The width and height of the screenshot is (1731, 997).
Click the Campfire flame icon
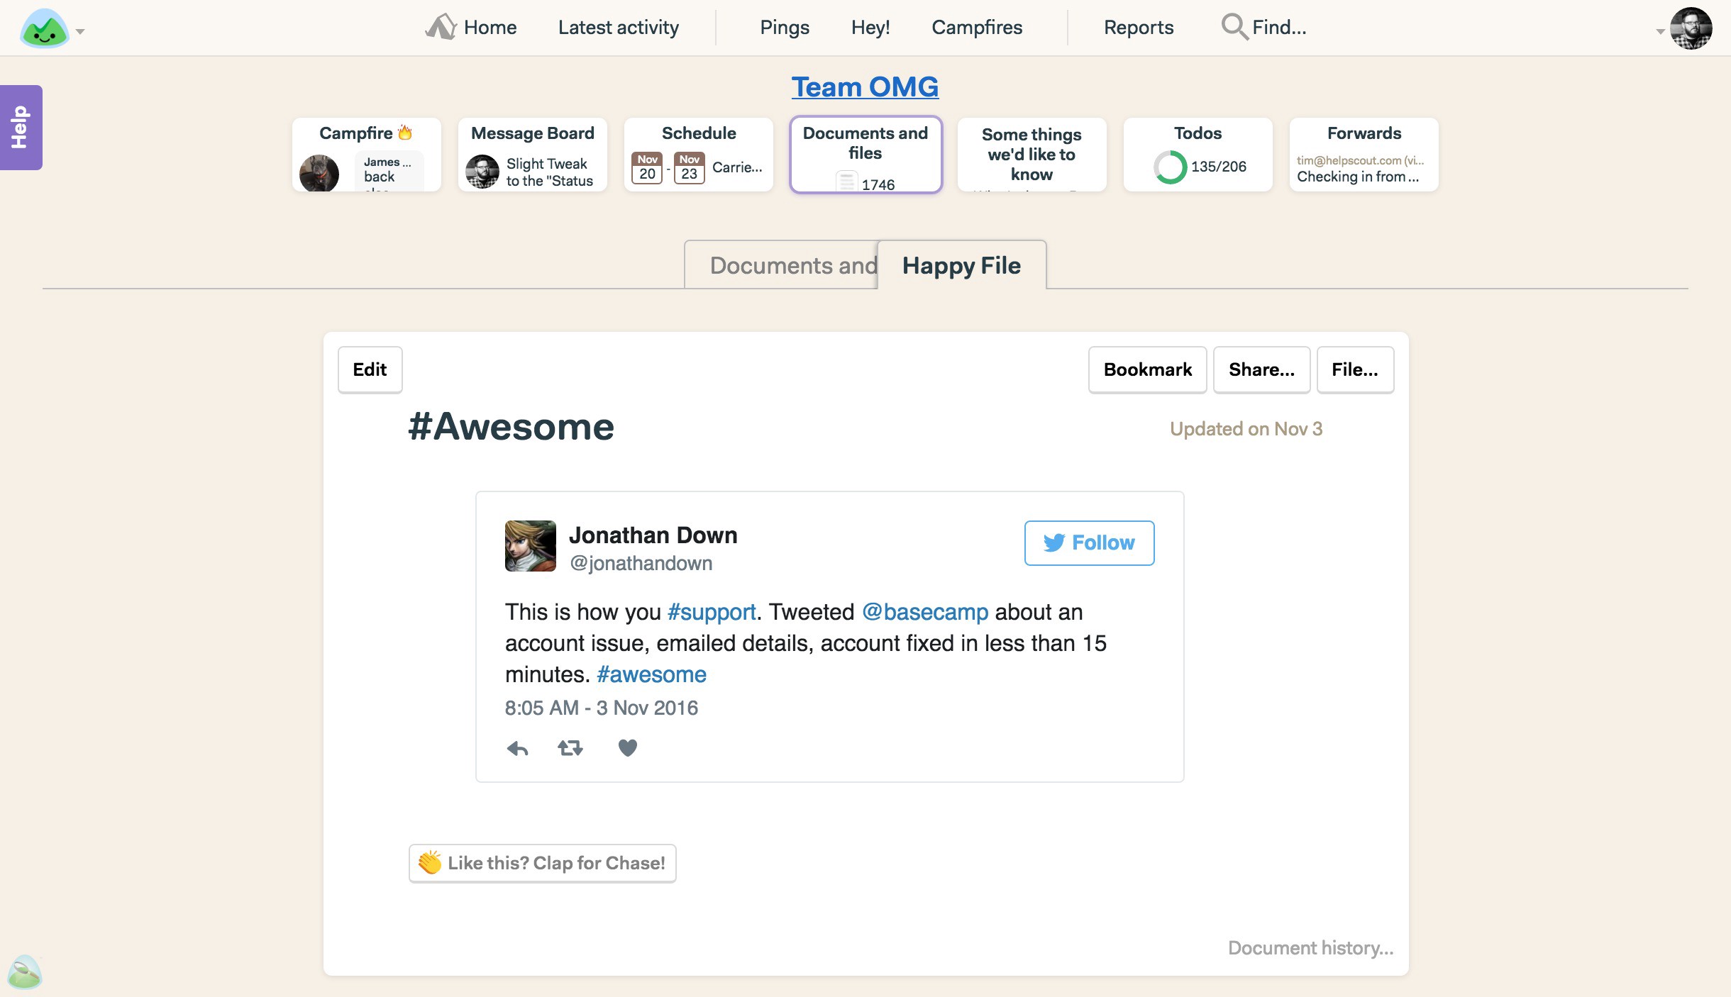[x=405, y=133]
